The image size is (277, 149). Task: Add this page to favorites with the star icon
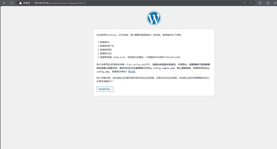click(251, 3)
